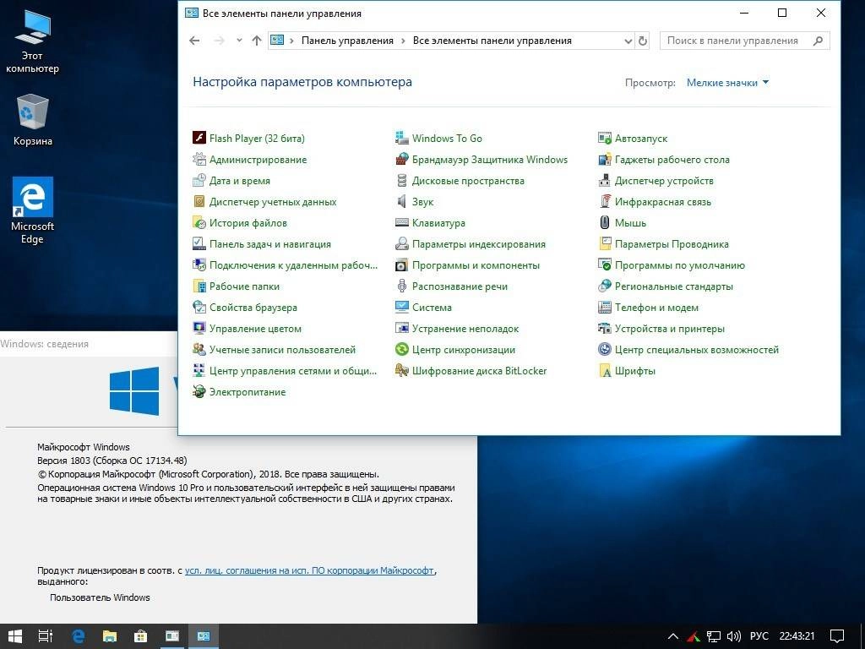Open Инфракрасная связь link

pos(663,201)
